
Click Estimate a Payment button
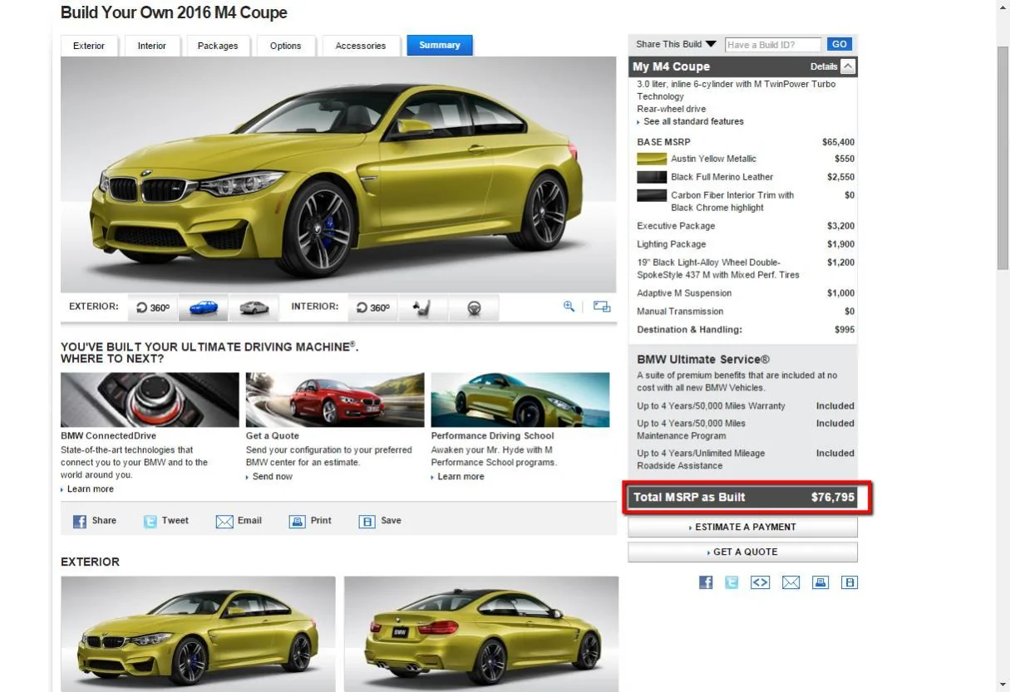pos(742,527)
